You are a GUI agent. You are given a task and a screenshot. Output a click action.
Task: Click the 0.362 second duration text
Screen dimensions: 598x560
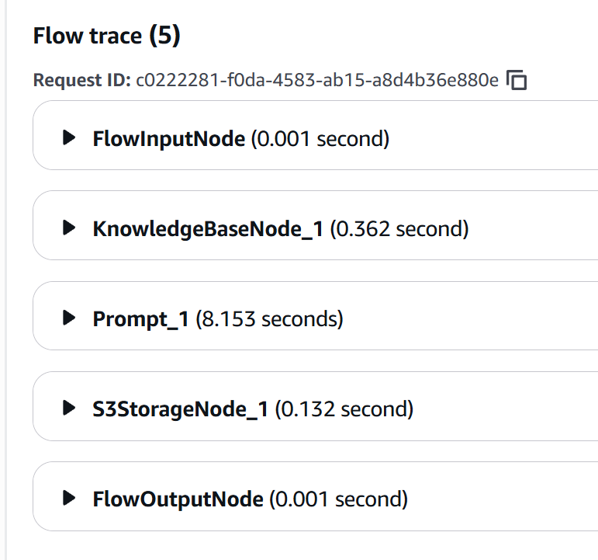(399, 229)
